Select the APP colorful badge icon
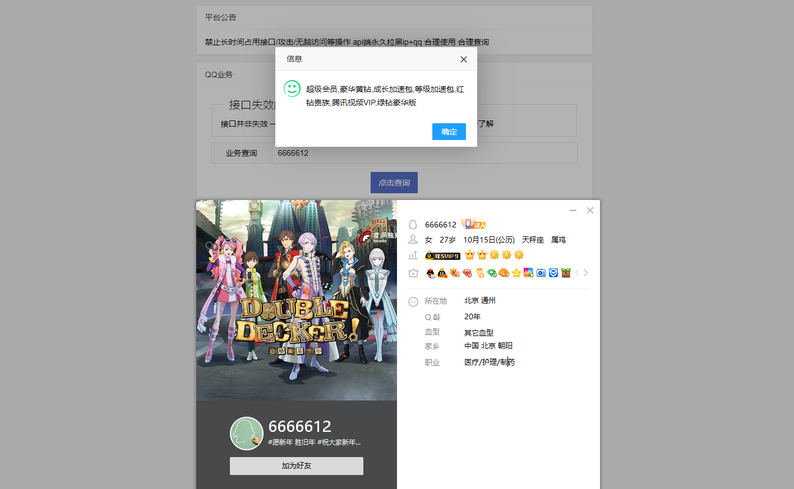Screen dimensions: 794x489 click(x=528, y=273)
